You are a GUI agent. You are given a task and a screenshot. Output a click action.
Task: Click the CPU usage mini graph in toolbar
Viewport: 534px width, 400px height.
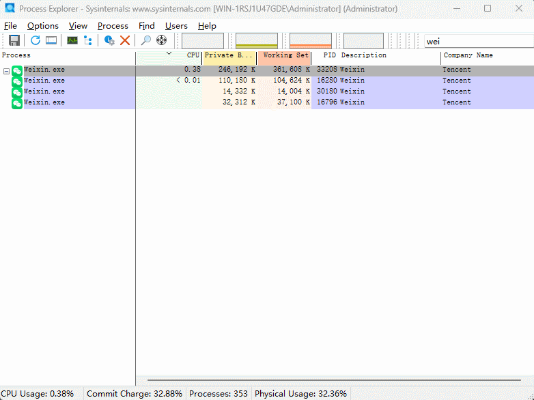[203, 41]
